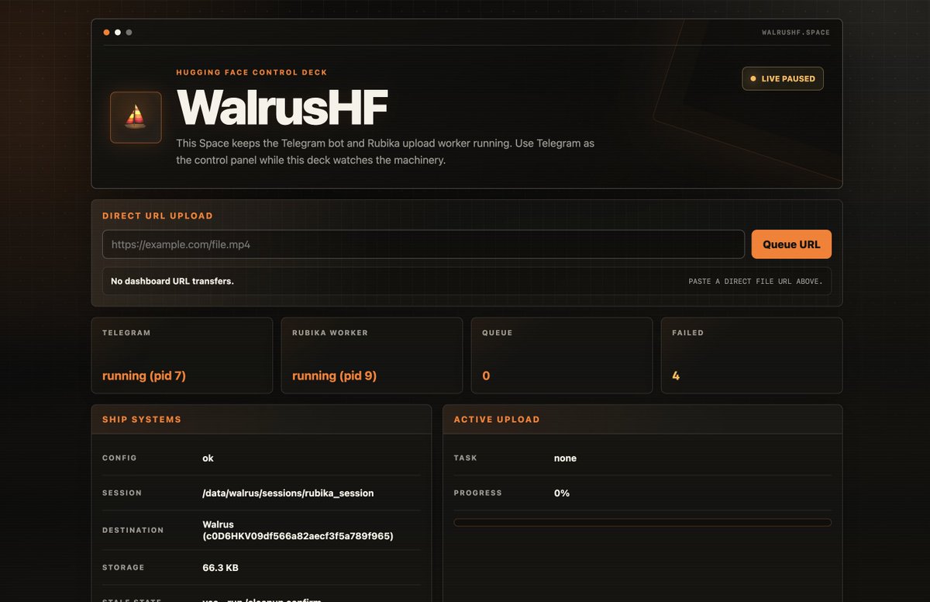The image size is (930, 602).
Task: Click the Progress value '0%'
Action: click(562, 493)
